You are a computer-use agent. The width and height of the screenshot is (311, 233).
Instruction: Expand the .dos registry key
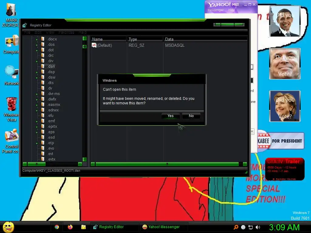[37, 45]
